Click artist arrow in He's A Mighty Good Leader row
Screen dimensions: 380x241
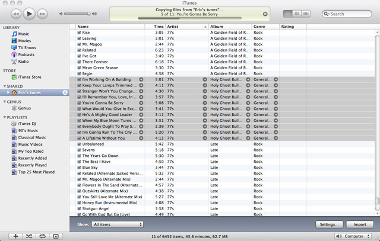[x=205, y=115]
